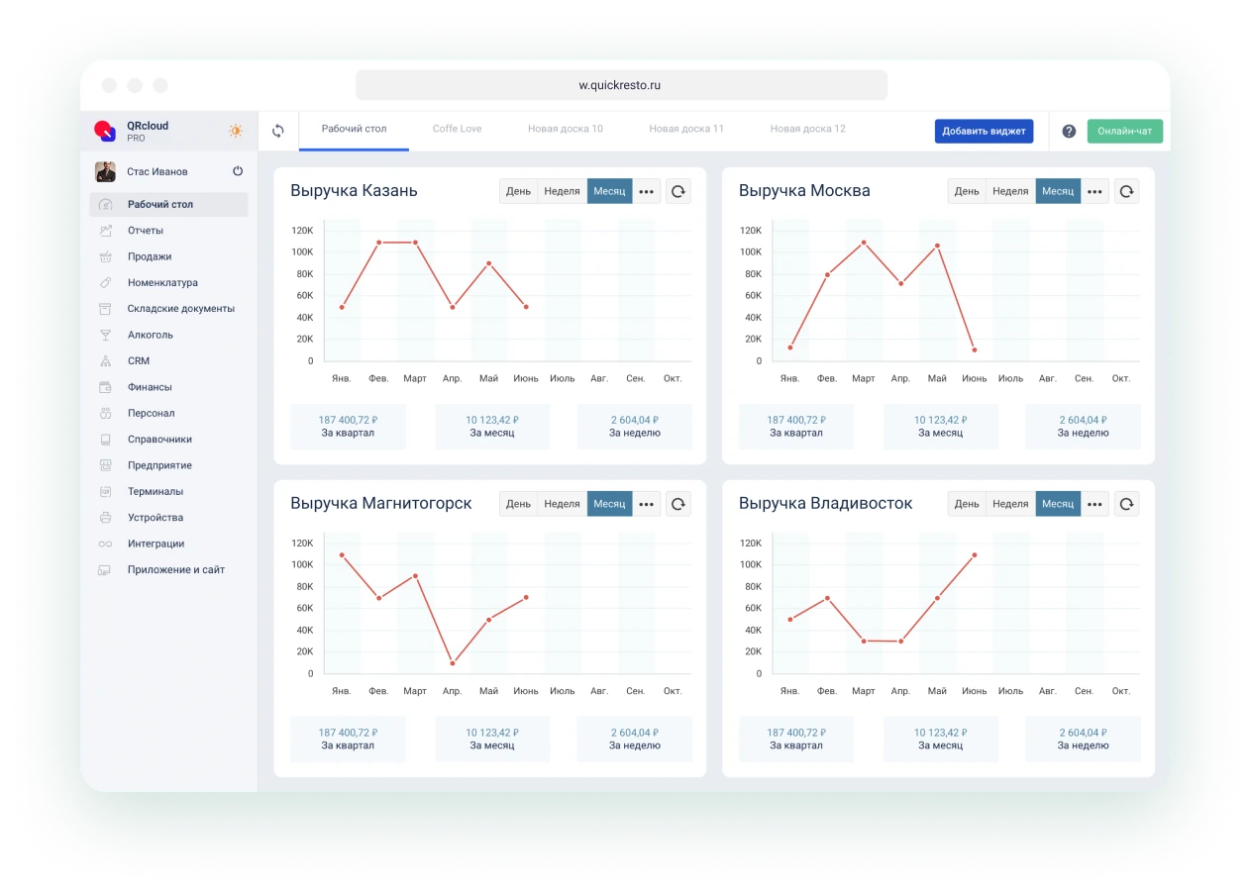Viewport: 1249px width, 892px height.
Task: Open more options menu in Выручка Магнитогорск
Action: pyautogui.click(x=647, y=504)
